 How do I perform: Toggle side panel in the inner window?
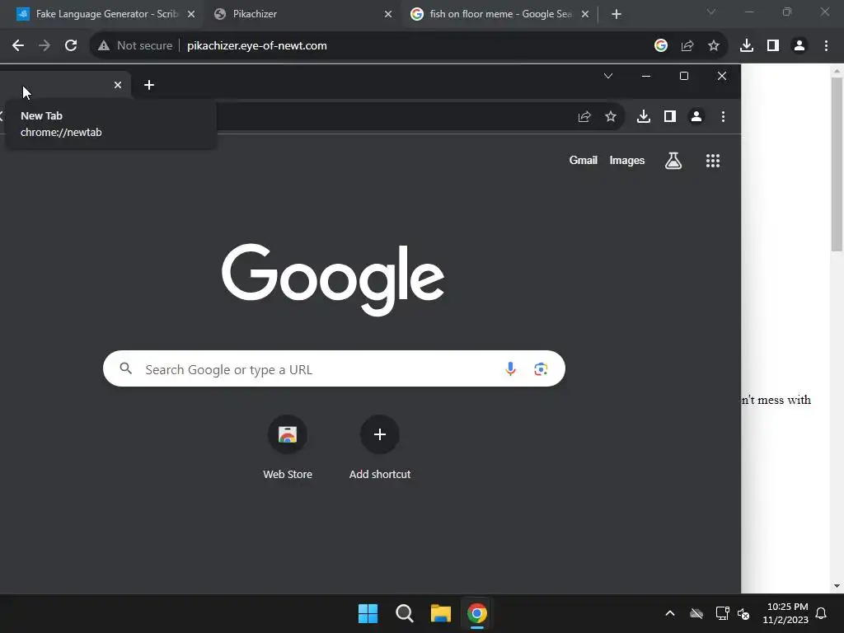(669, 116)
